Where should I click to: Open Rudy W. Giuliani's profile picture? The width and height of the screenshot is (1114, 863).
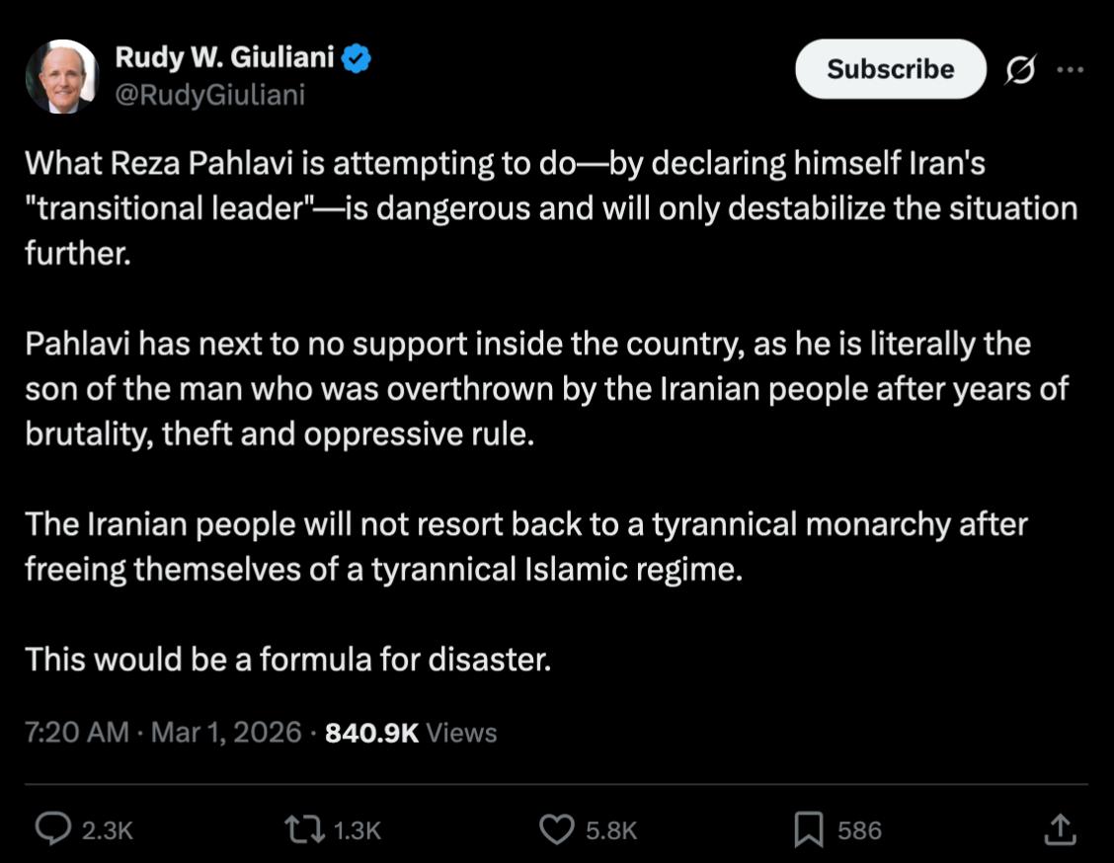click(62, 76)
